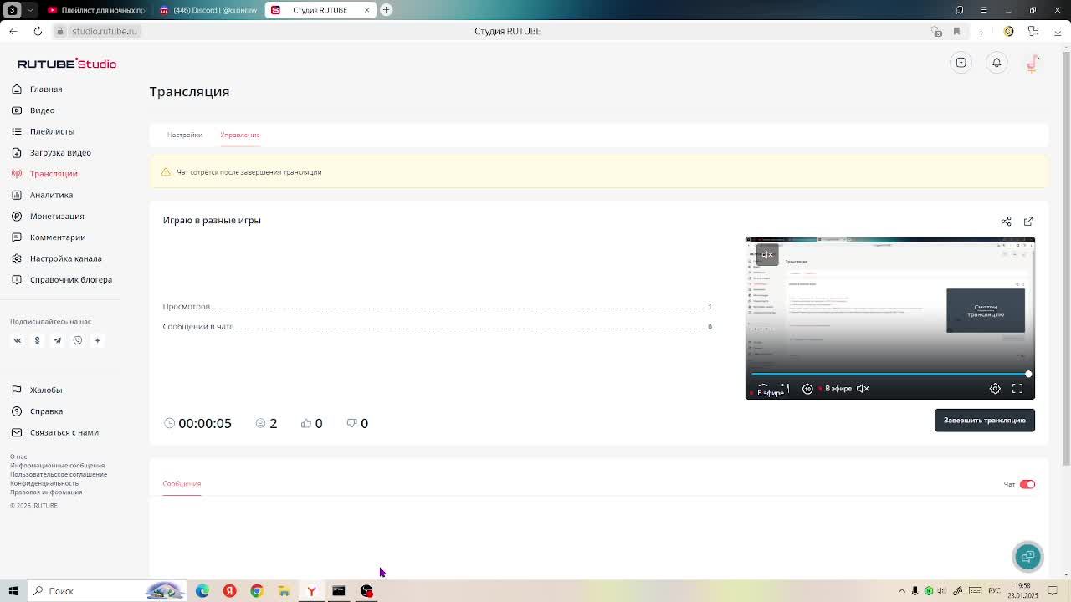Switch to the Настройки tab
This screenshot has height=602, width=1071.
[x=185, y=135]
